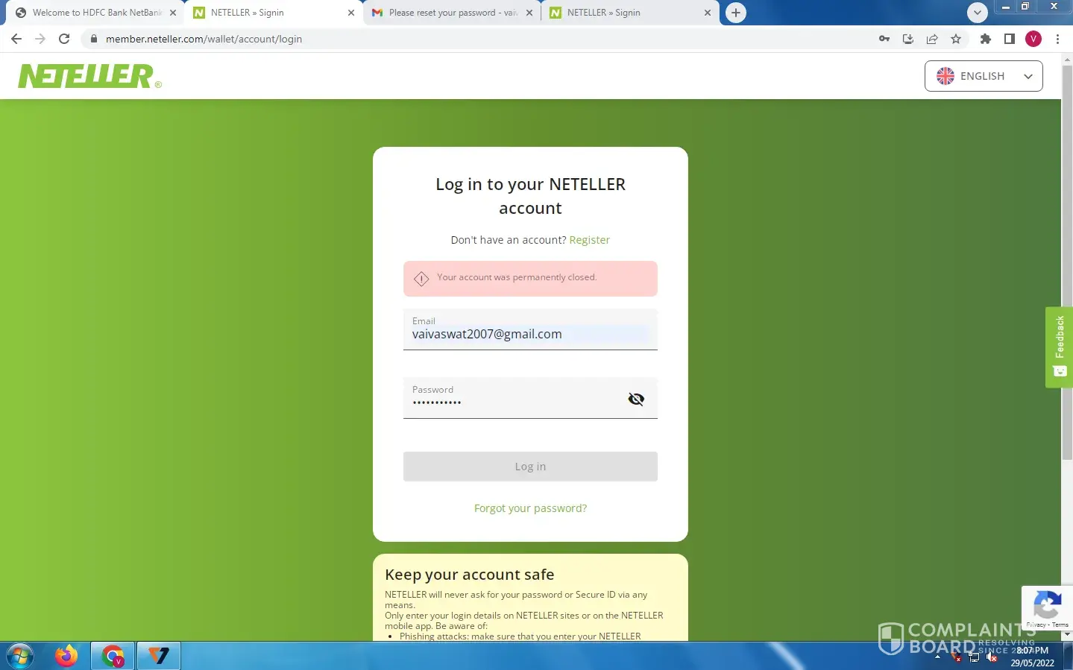Click the Log in button
This screenshot has height=670, width=1073.
(530, 467)
